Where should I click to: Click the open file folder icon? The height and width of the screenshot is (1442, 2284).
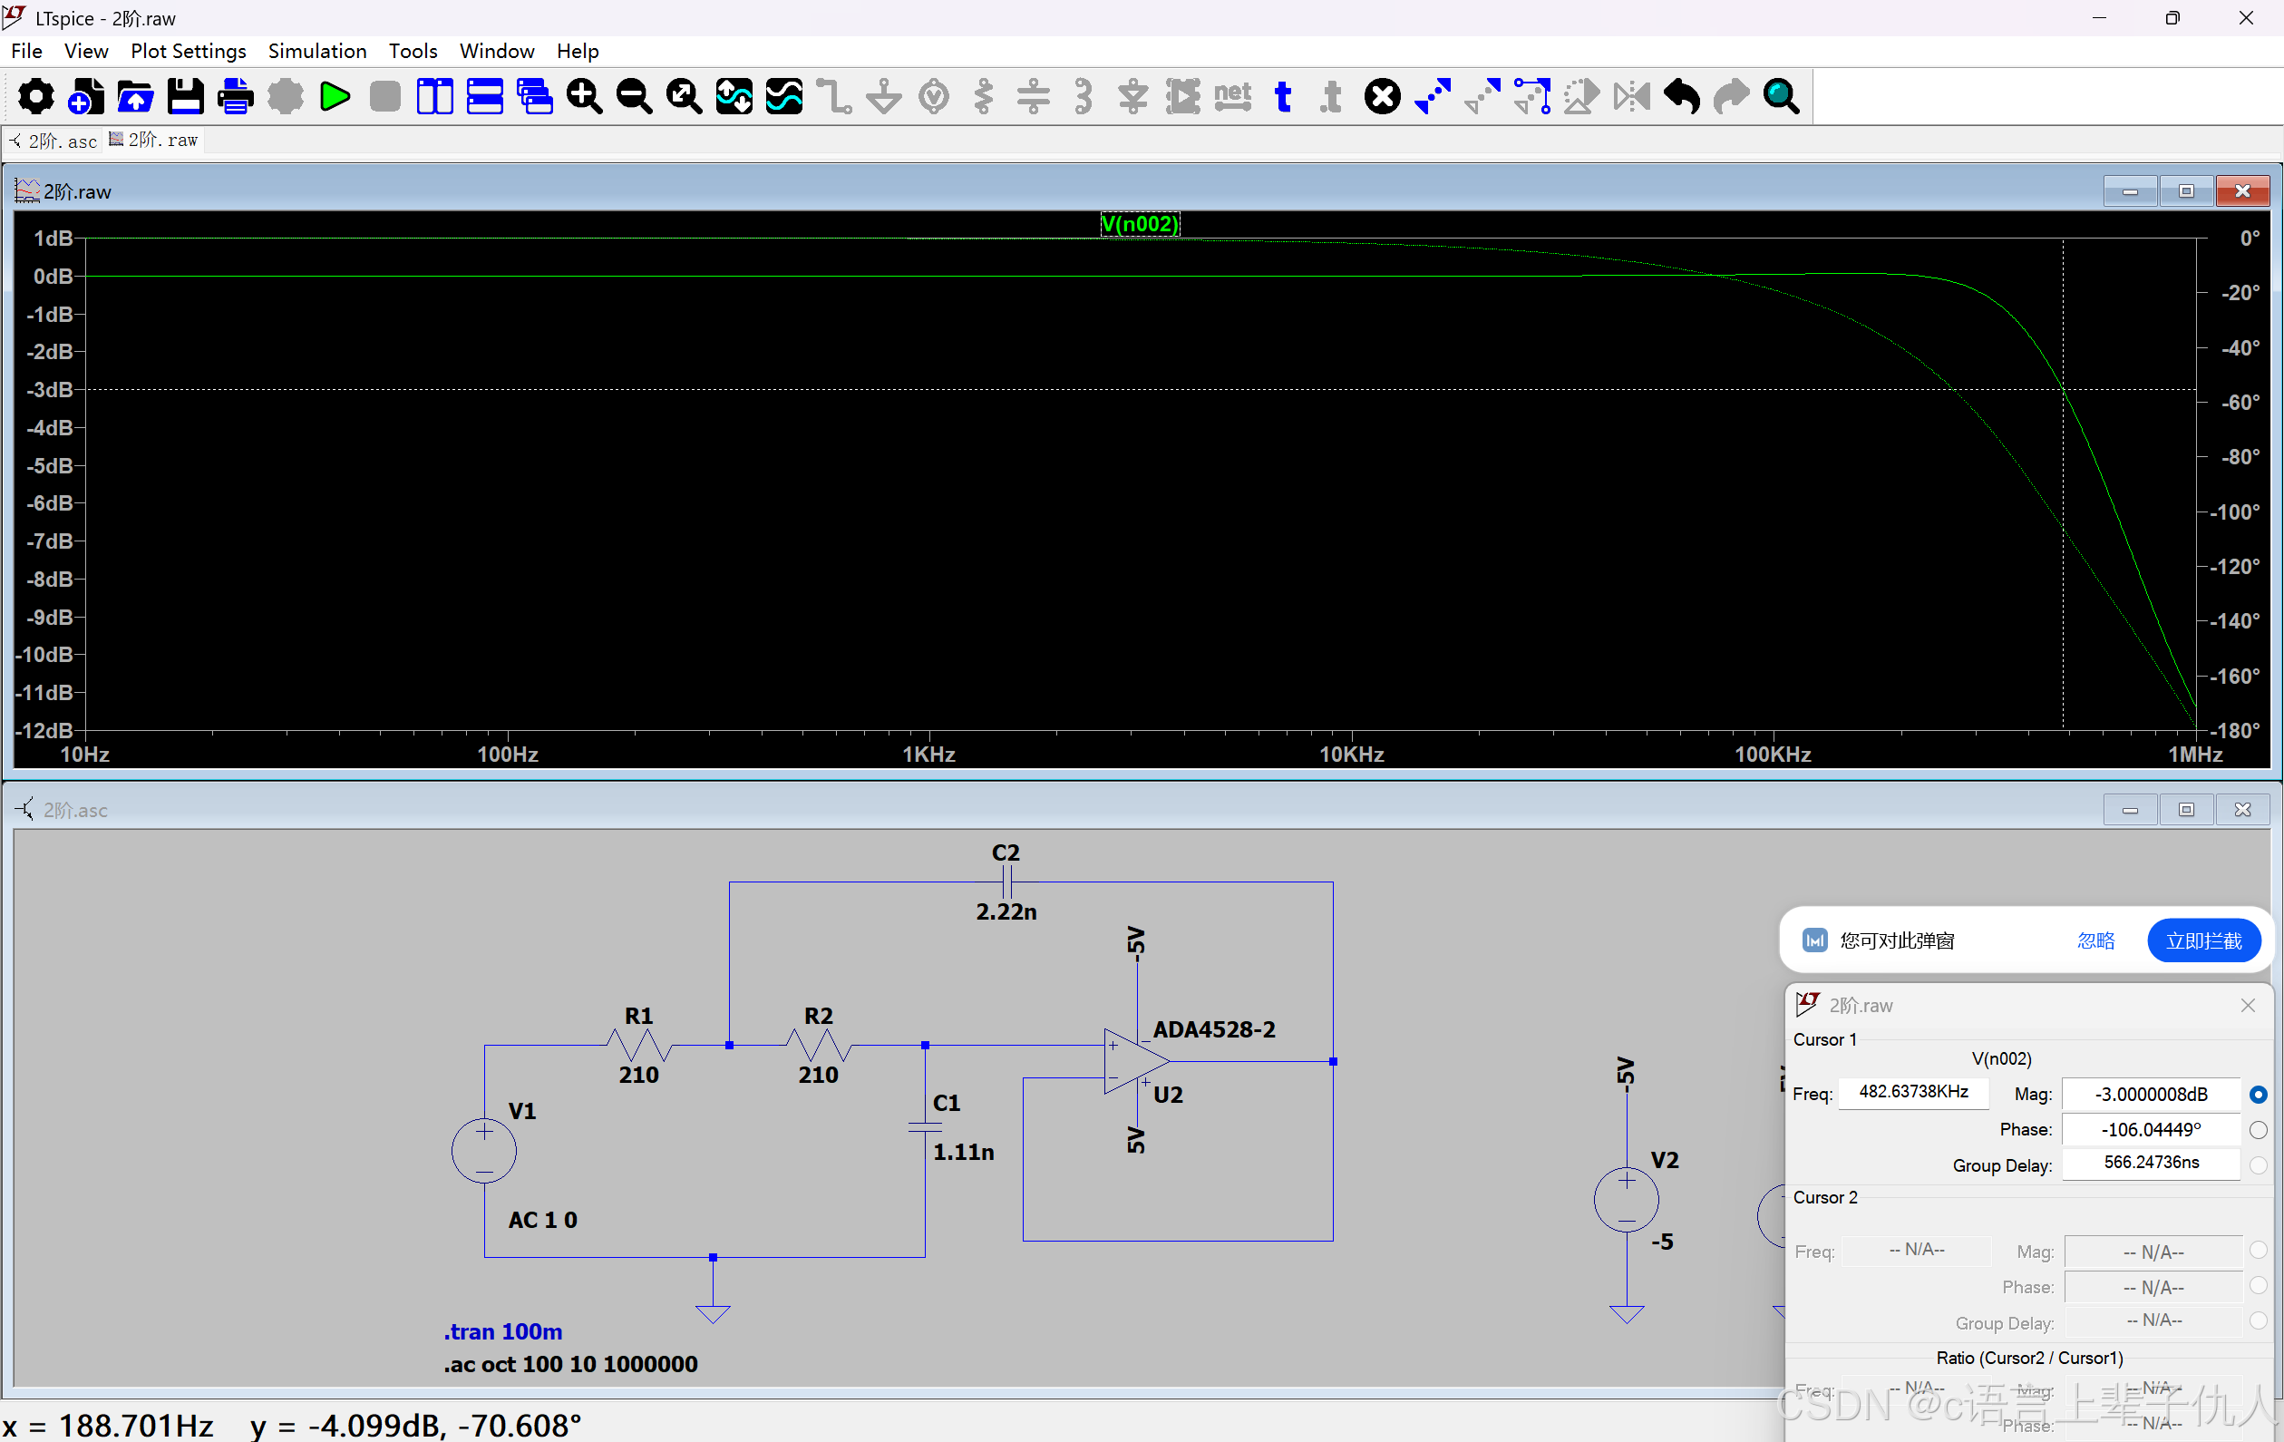click(x=136, y=97)
